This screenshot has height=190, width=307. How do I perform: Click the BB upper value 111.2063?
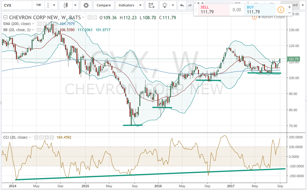pos(85,30)
